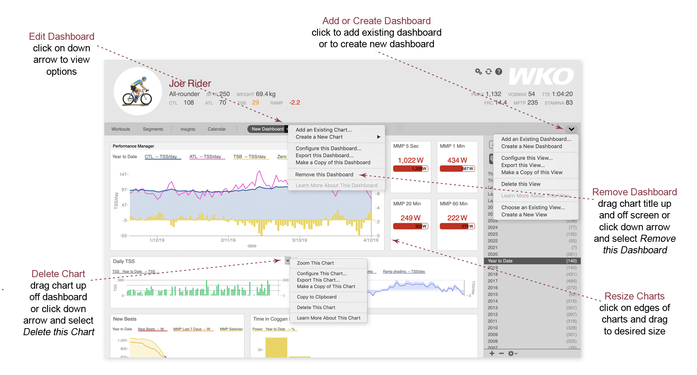
Task: Click Create a New Dashboard menu item
Action: coord(532,146)
